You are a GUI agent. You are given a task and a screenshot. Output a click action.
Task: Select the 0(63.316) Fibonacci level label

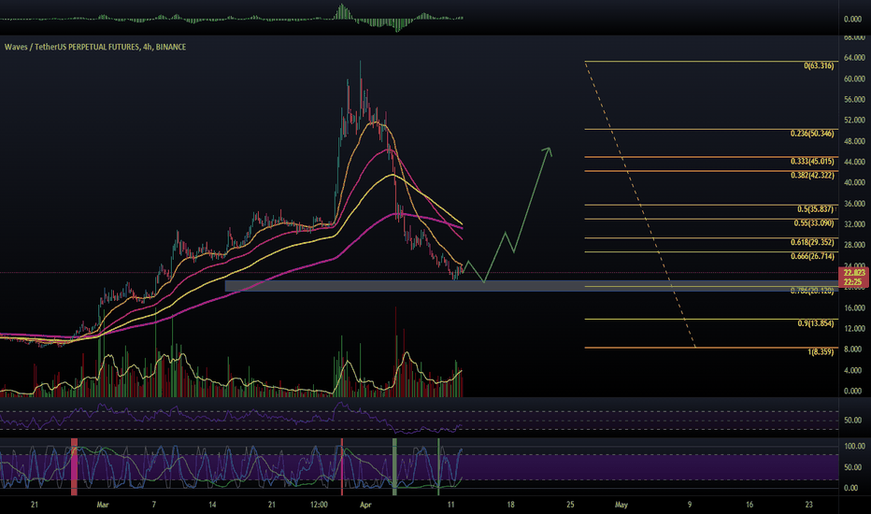click(819, 65)
